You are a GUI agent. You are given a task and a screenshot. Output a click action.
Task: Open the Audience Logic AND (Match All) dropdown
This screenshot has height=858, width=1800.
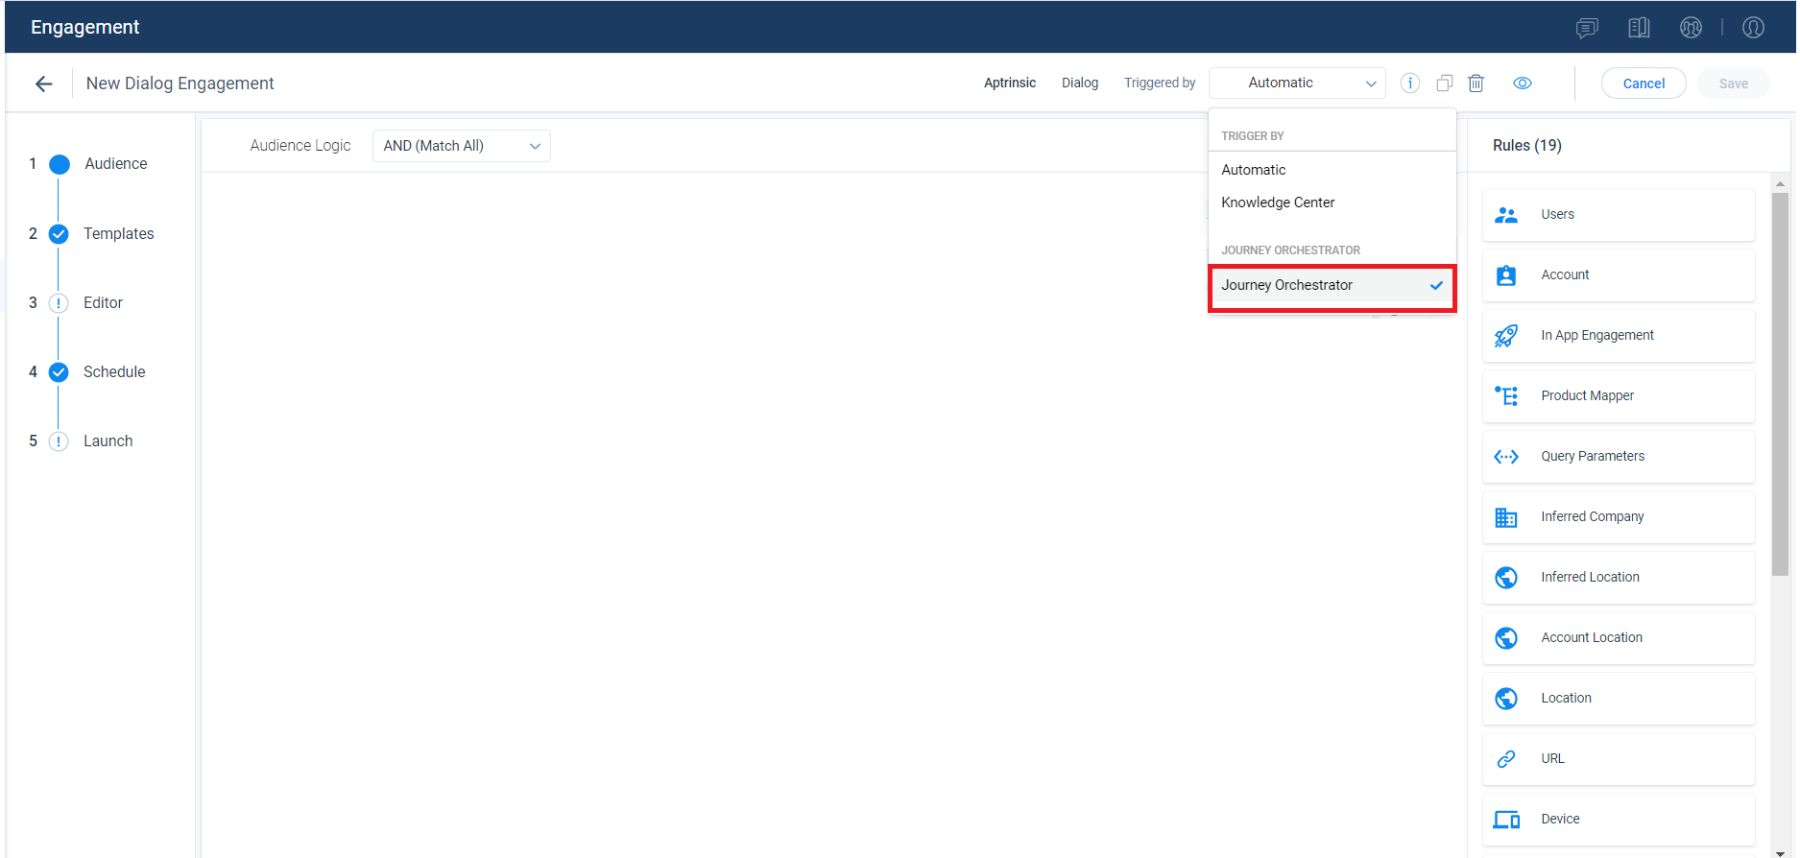click(x=462, y=146)
